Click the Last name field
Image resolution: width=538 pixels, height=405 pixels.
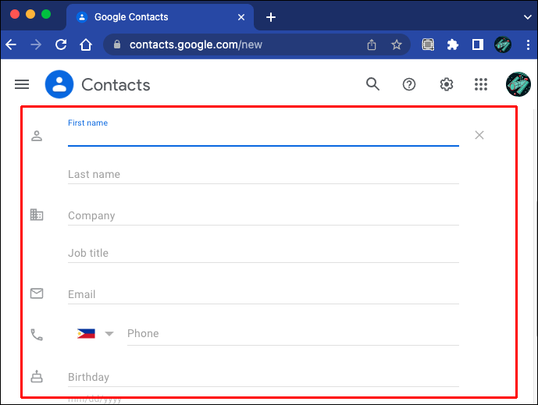pyautogui.click(x=263, y=175)
